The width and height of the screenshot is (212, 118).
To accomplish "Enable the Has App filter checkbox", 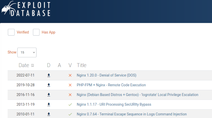I will coord(36,32).
